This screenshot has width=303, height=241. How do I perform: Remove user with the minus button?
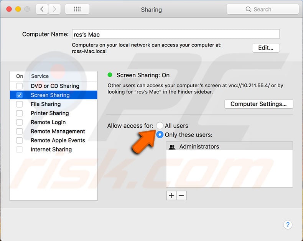(181, 196)
